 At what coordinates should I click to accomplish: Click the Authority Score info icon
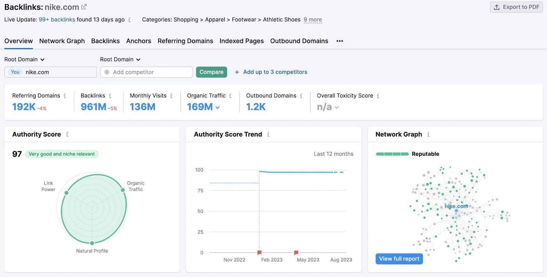coord(67,135)
